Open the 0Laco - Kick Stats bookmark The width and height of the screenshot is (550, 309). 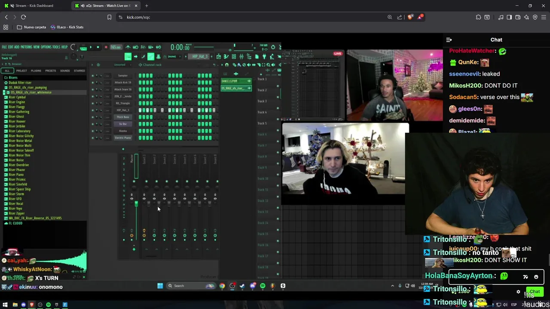pyautogui.click(x=67, y=27)
